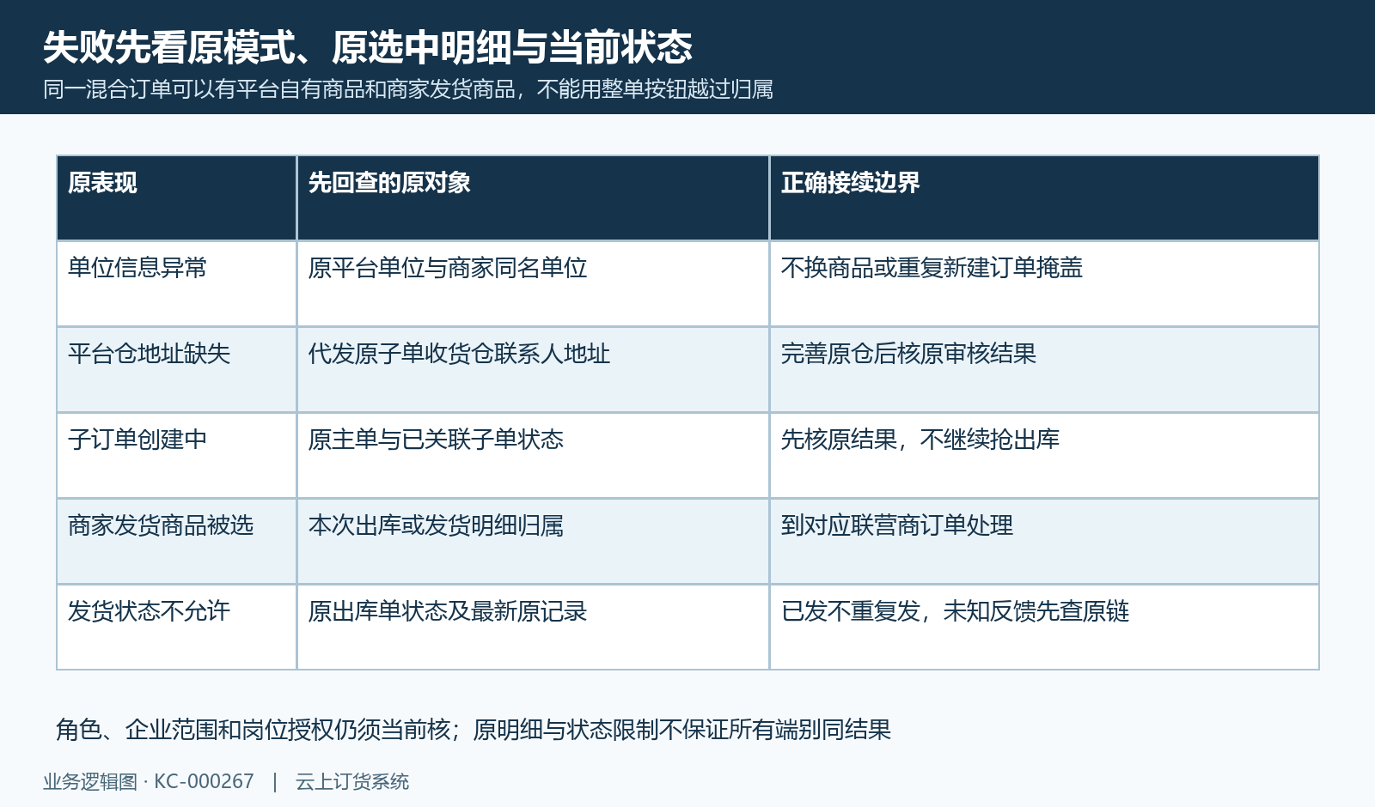
Task: Click the cell 子订单创建中
Action: 177,456
